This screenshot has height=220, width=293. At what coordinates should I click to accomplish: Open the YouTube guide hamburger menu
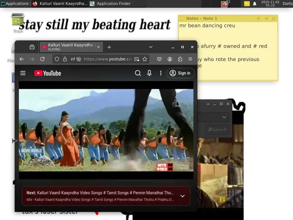click(x=23, y=73)
